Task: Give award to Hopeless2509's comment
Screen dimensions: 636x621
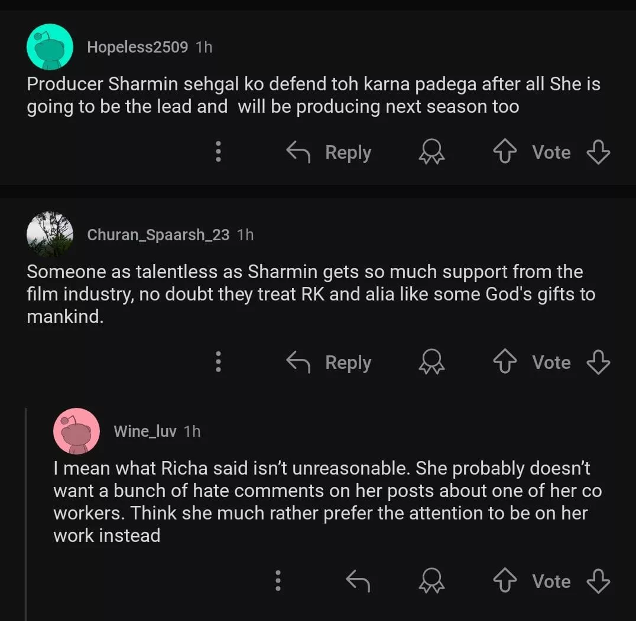Action: coord(431,152)
